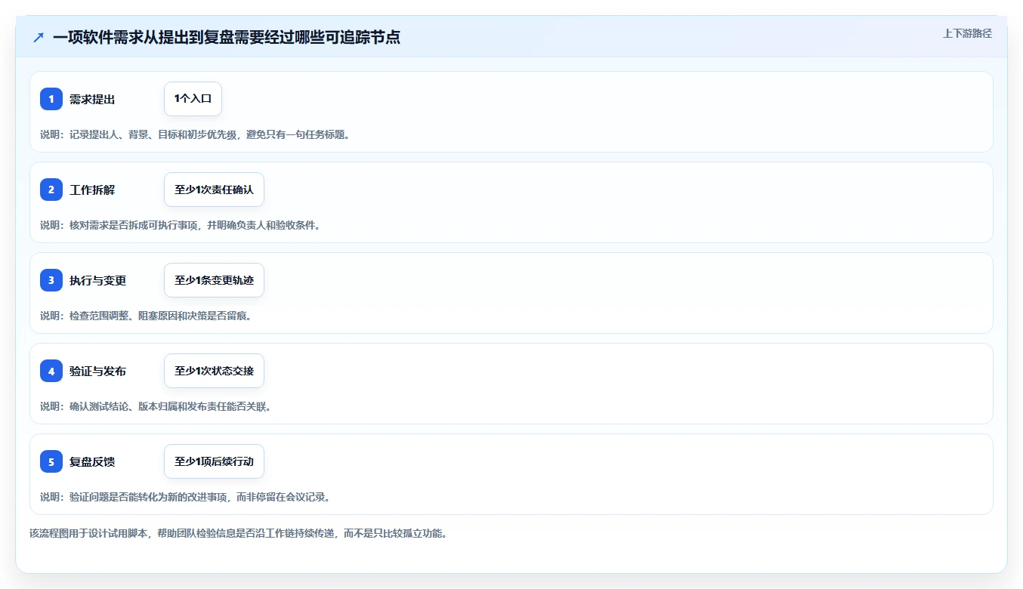Screen dimensions: 1023x589
Task: Click the 至少1项后续行动 tag
Action: click(x=214, y=461)
